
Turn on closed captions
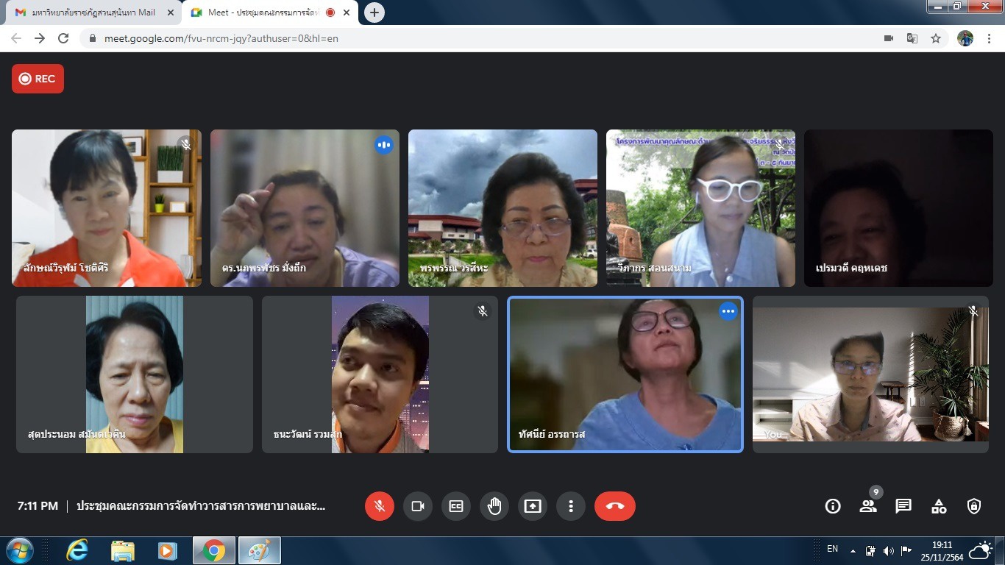[x=456, y=506]
